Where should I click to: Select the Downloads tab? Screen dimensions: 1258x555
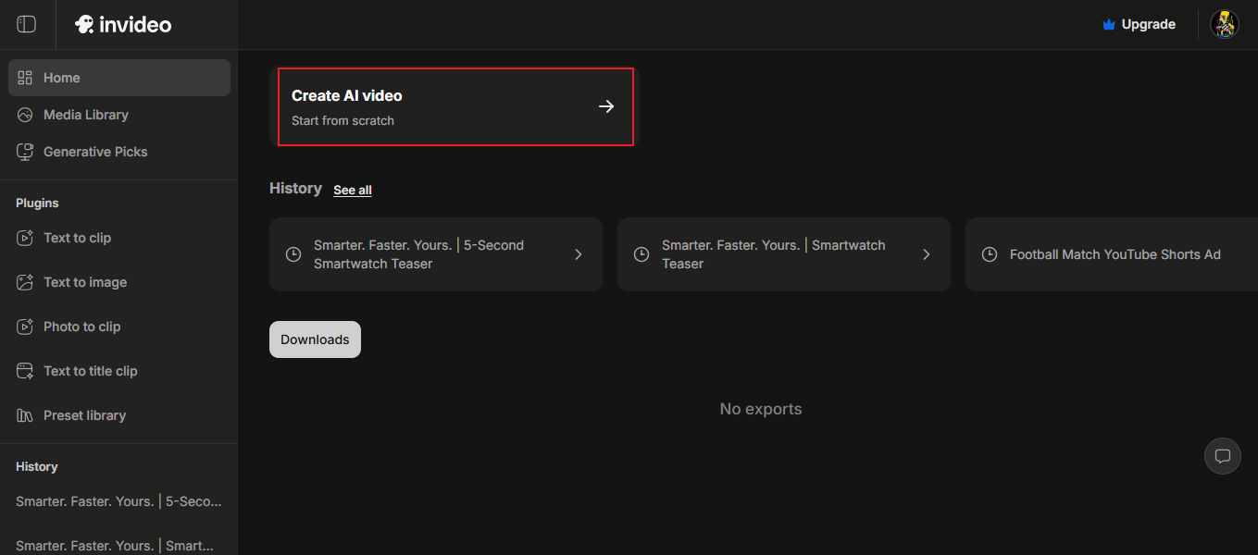coord(315,339)
